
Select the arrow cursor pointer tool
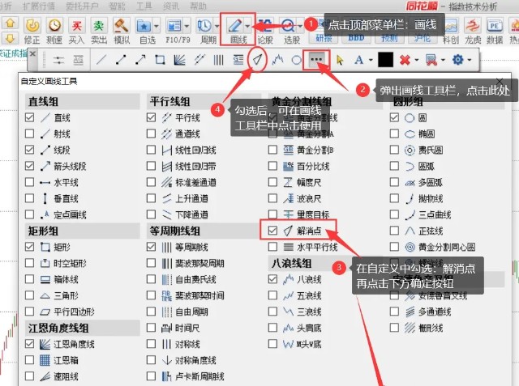340,59
